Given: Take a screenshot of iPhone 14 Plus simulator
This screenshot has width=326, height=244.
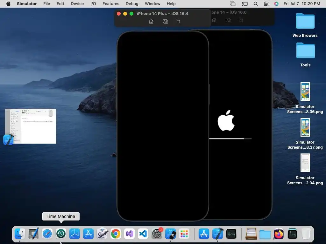Looking at the screenshot, I should coord(165,21).
